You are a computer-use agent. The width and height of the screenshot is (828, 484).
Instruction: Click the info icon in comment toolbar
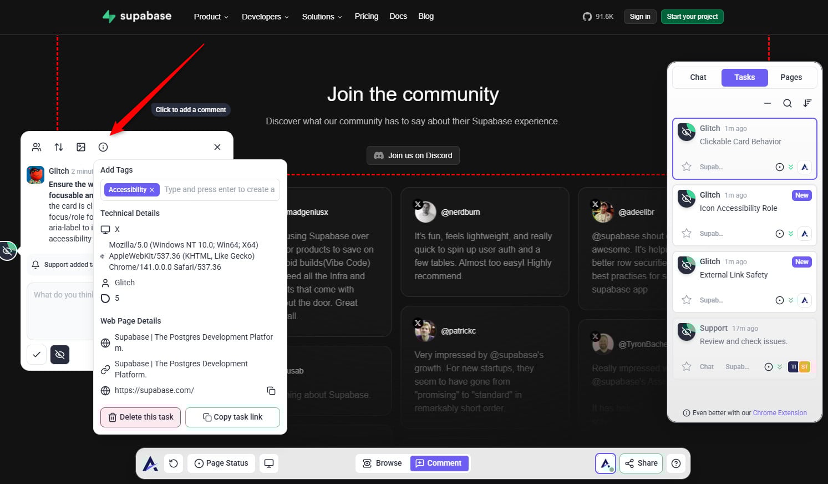103,147
